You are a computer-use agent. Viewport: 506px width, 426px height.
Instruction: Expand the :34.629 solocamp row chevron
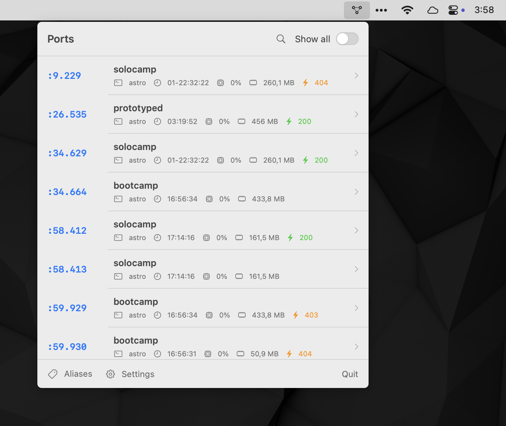pos(357,153)
